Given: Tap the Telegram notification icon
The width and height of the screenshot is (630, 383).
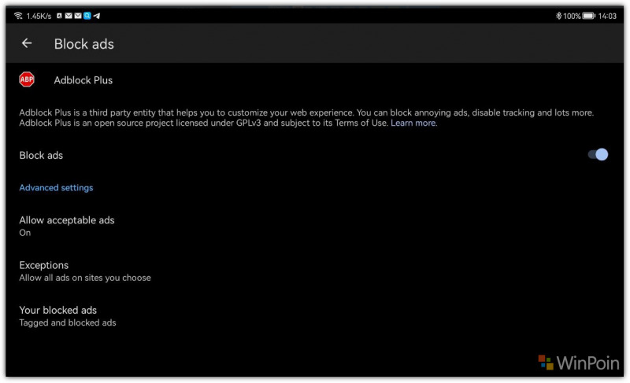Looking at the screenshot, I should coord(96,16).
